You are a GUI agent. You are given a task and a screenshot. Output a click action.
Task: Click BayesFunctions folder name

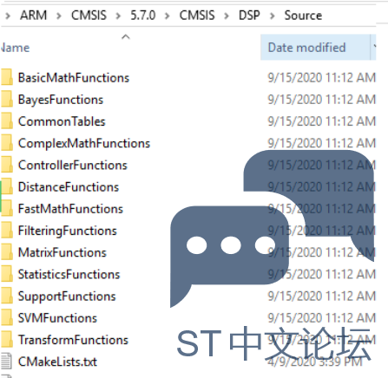coord(61,100)
